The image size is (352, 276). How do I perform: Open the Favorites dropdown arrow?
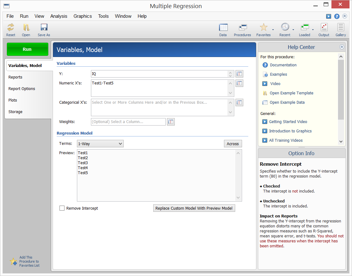(x=273, y=30)
